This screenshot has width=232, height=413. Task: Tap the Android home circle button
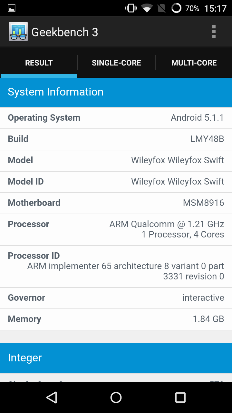116,398
